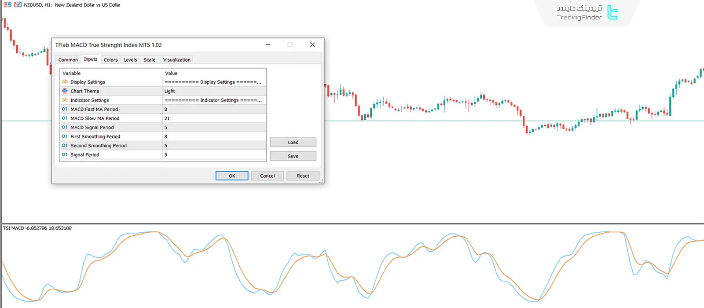Go to the Levels tab
704x308 pixels.
pyautogui.click(x=130, y=60)
